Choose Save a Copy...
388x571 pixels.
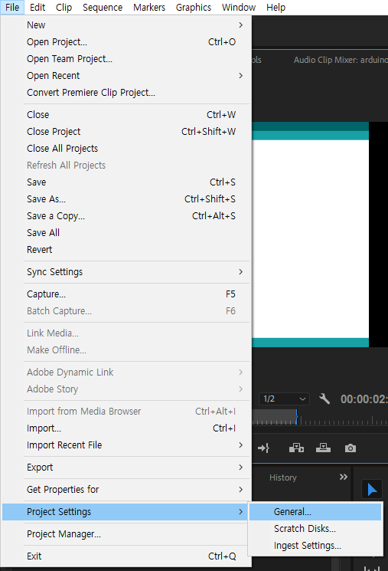click(x=126, y=216)
